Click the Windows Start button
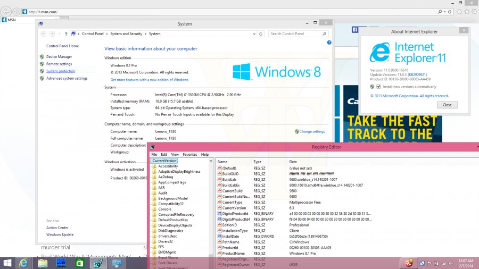Viewport: 479px width, 269px height. click(7, 263)
